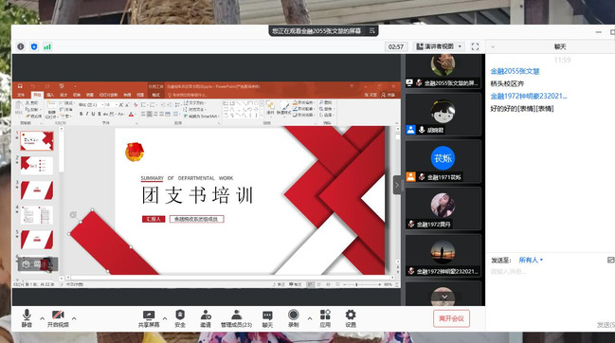
Task: Click the meeting info icon at the top left
Action: 21,46
